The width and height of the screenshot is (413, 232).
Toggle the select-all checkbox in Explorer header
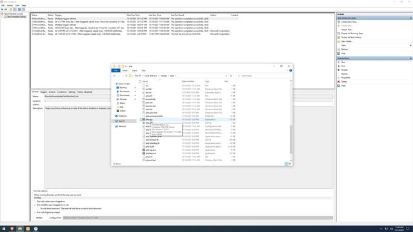[x=140, y=81]
